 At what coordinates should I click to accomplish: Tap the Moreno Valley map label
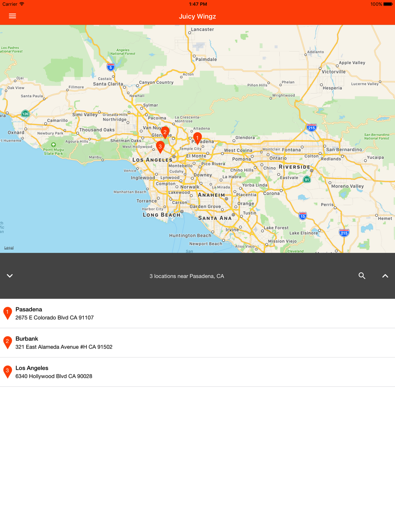click(348, 186)
